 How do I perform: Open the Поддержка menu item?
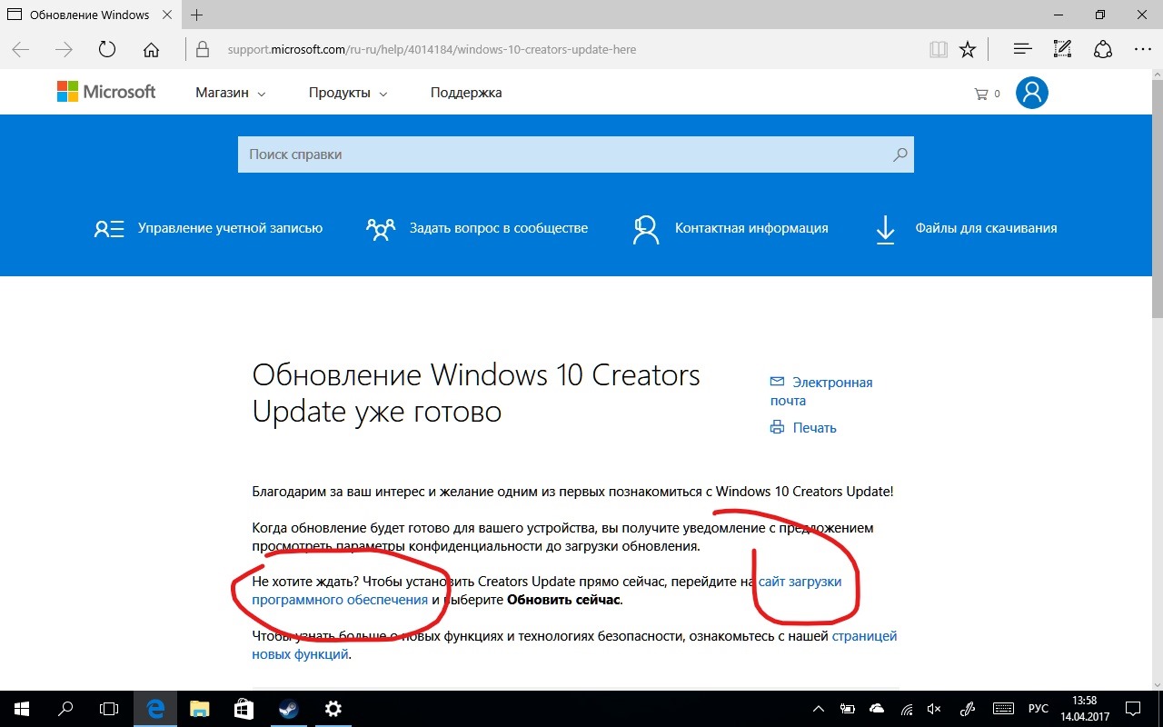(x=465, y=93)
